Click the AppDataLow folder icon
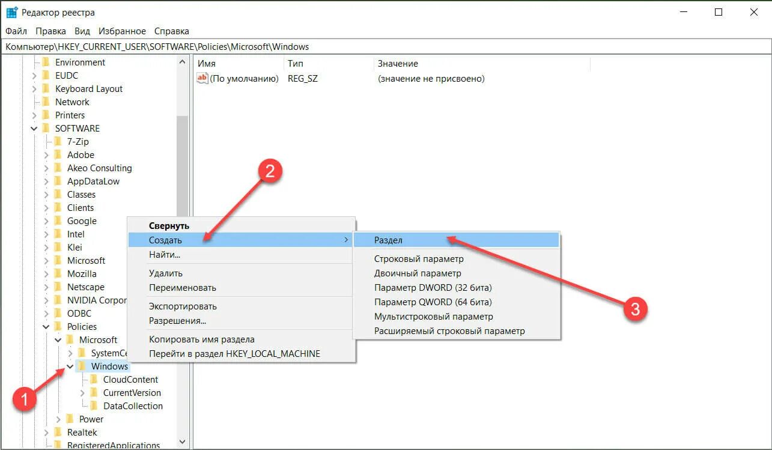Image resolution: width=772 pixels, height=450 pixels. (x=58, y=181)
